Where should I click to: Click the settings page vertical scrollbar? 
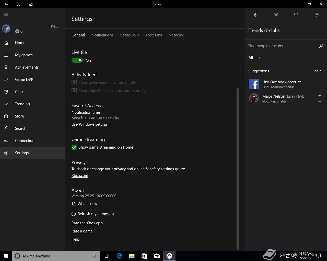tap(238, 168)
